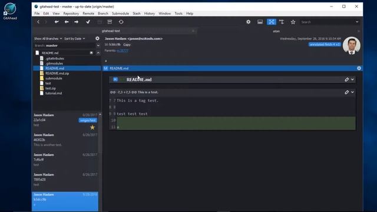This screenshot has width=377, height=212.
Task: Click the pull left-arrow toolbar button
Action: [67, 22]
